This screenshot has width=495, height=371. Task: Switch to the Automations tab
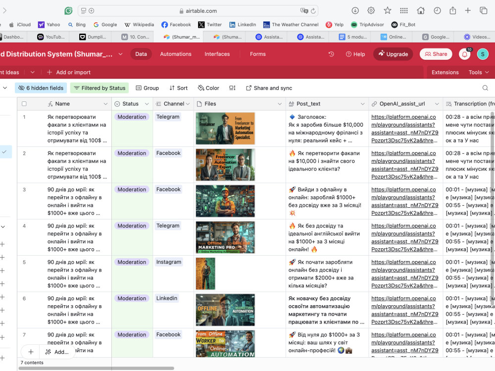coord(176,54)
